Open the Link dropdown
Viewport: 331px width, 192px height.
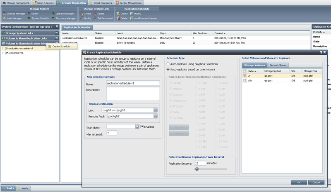(155, 110)
